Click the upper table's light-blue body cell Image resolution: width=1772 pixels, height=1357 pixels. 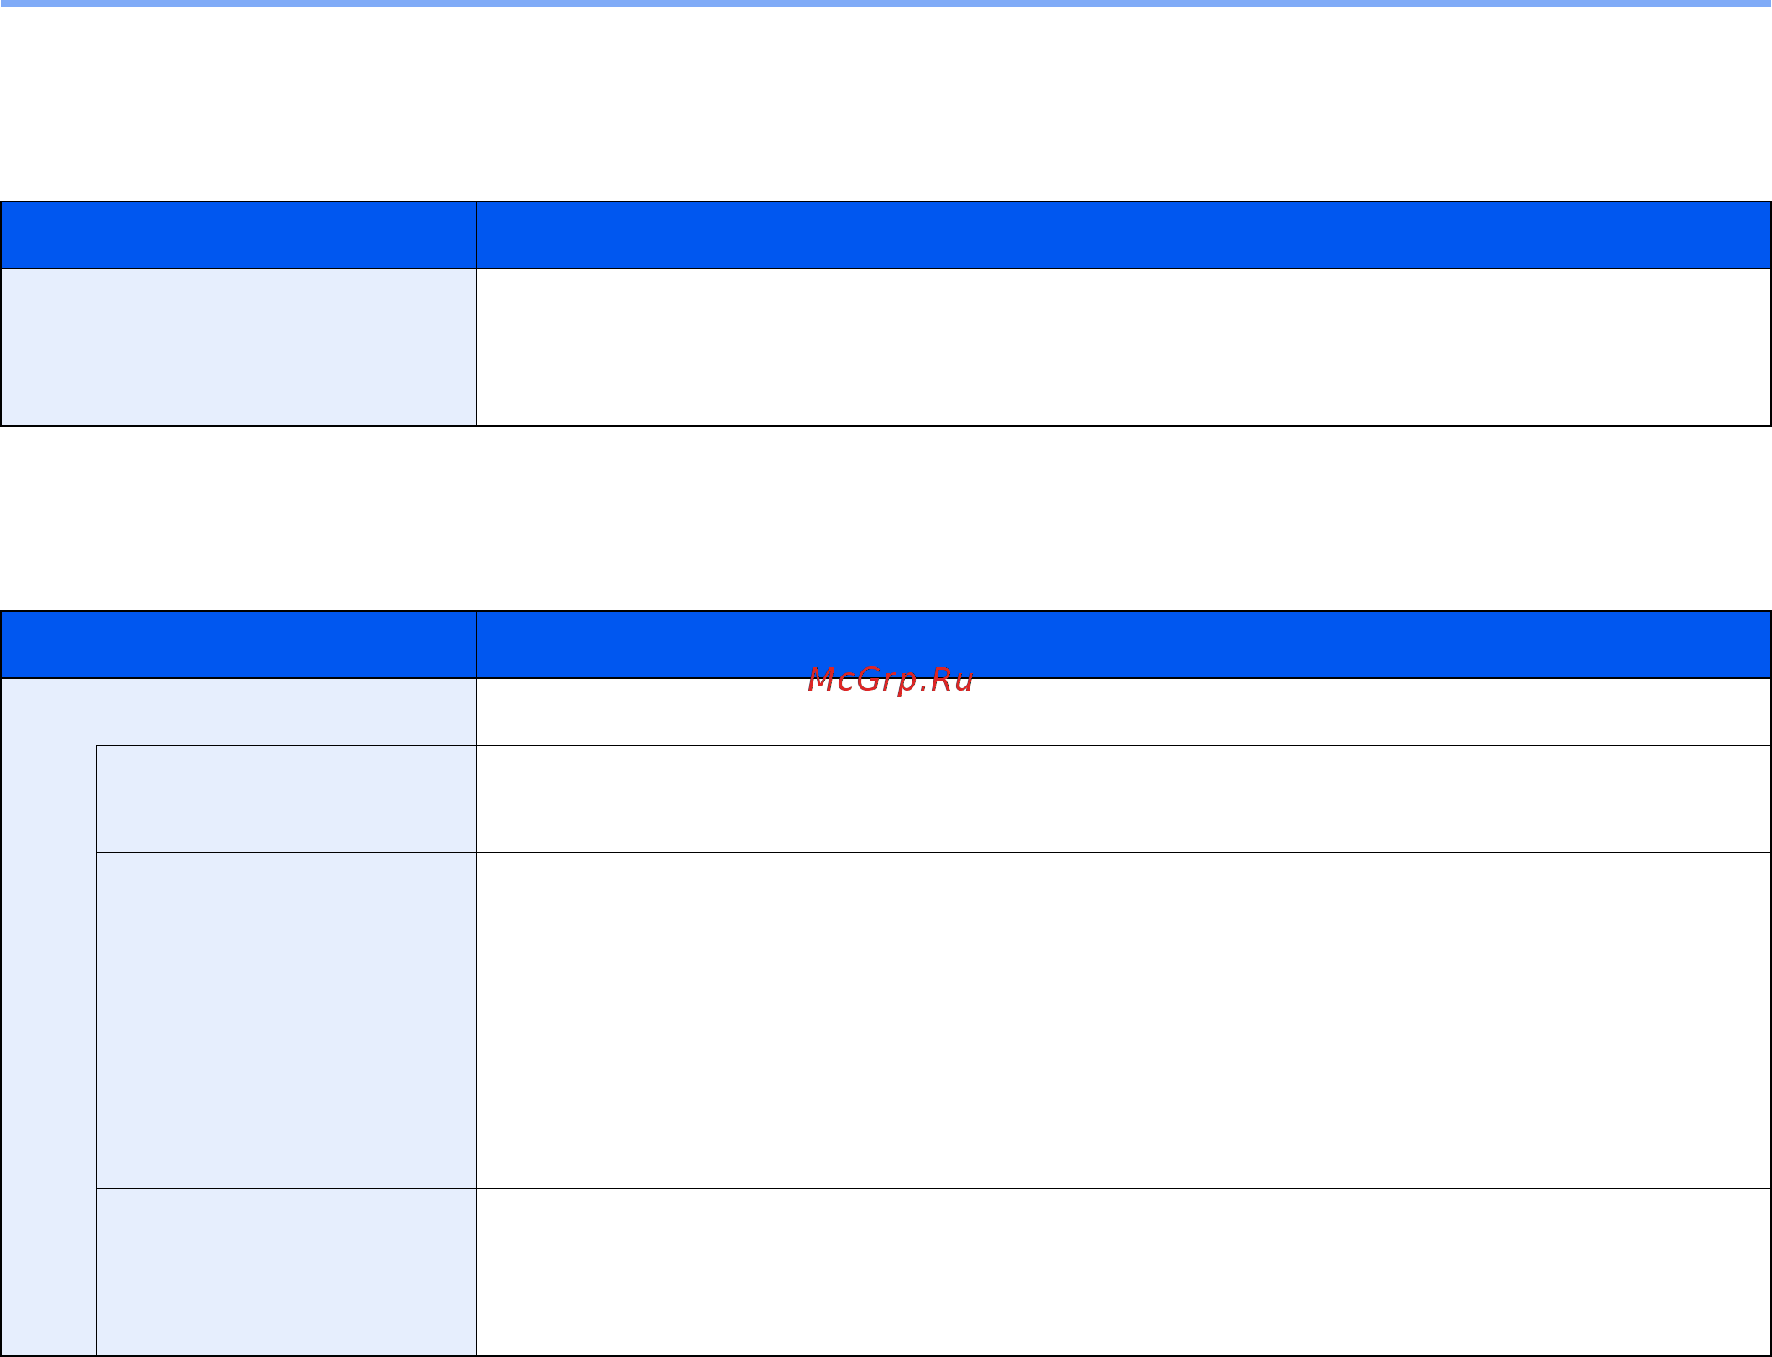[238, 347]
